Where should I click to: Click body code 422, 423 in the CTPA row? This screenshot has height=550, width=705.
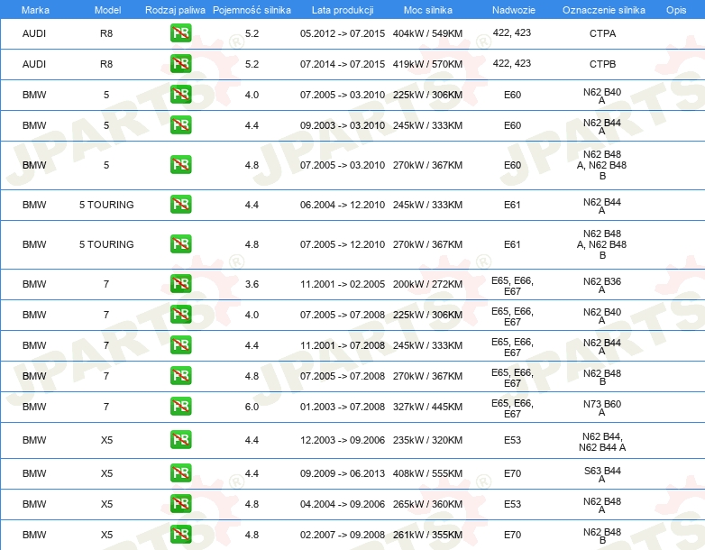click(512, 32)
